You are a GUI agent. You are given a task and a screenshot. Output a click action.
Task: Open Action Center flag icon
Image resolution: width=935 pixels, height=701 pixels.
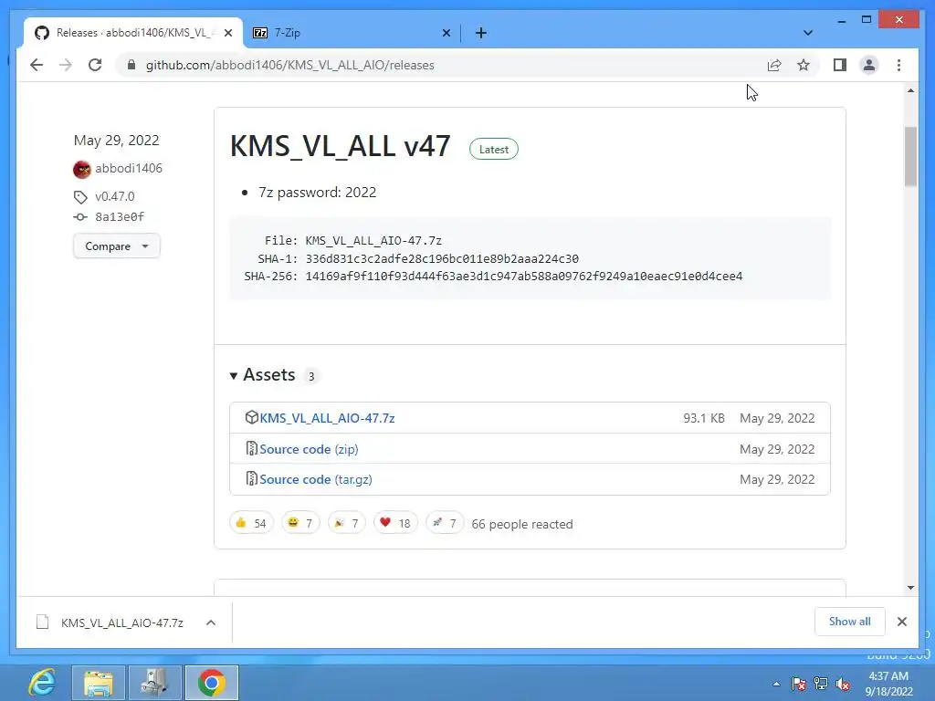coord(798,684)
